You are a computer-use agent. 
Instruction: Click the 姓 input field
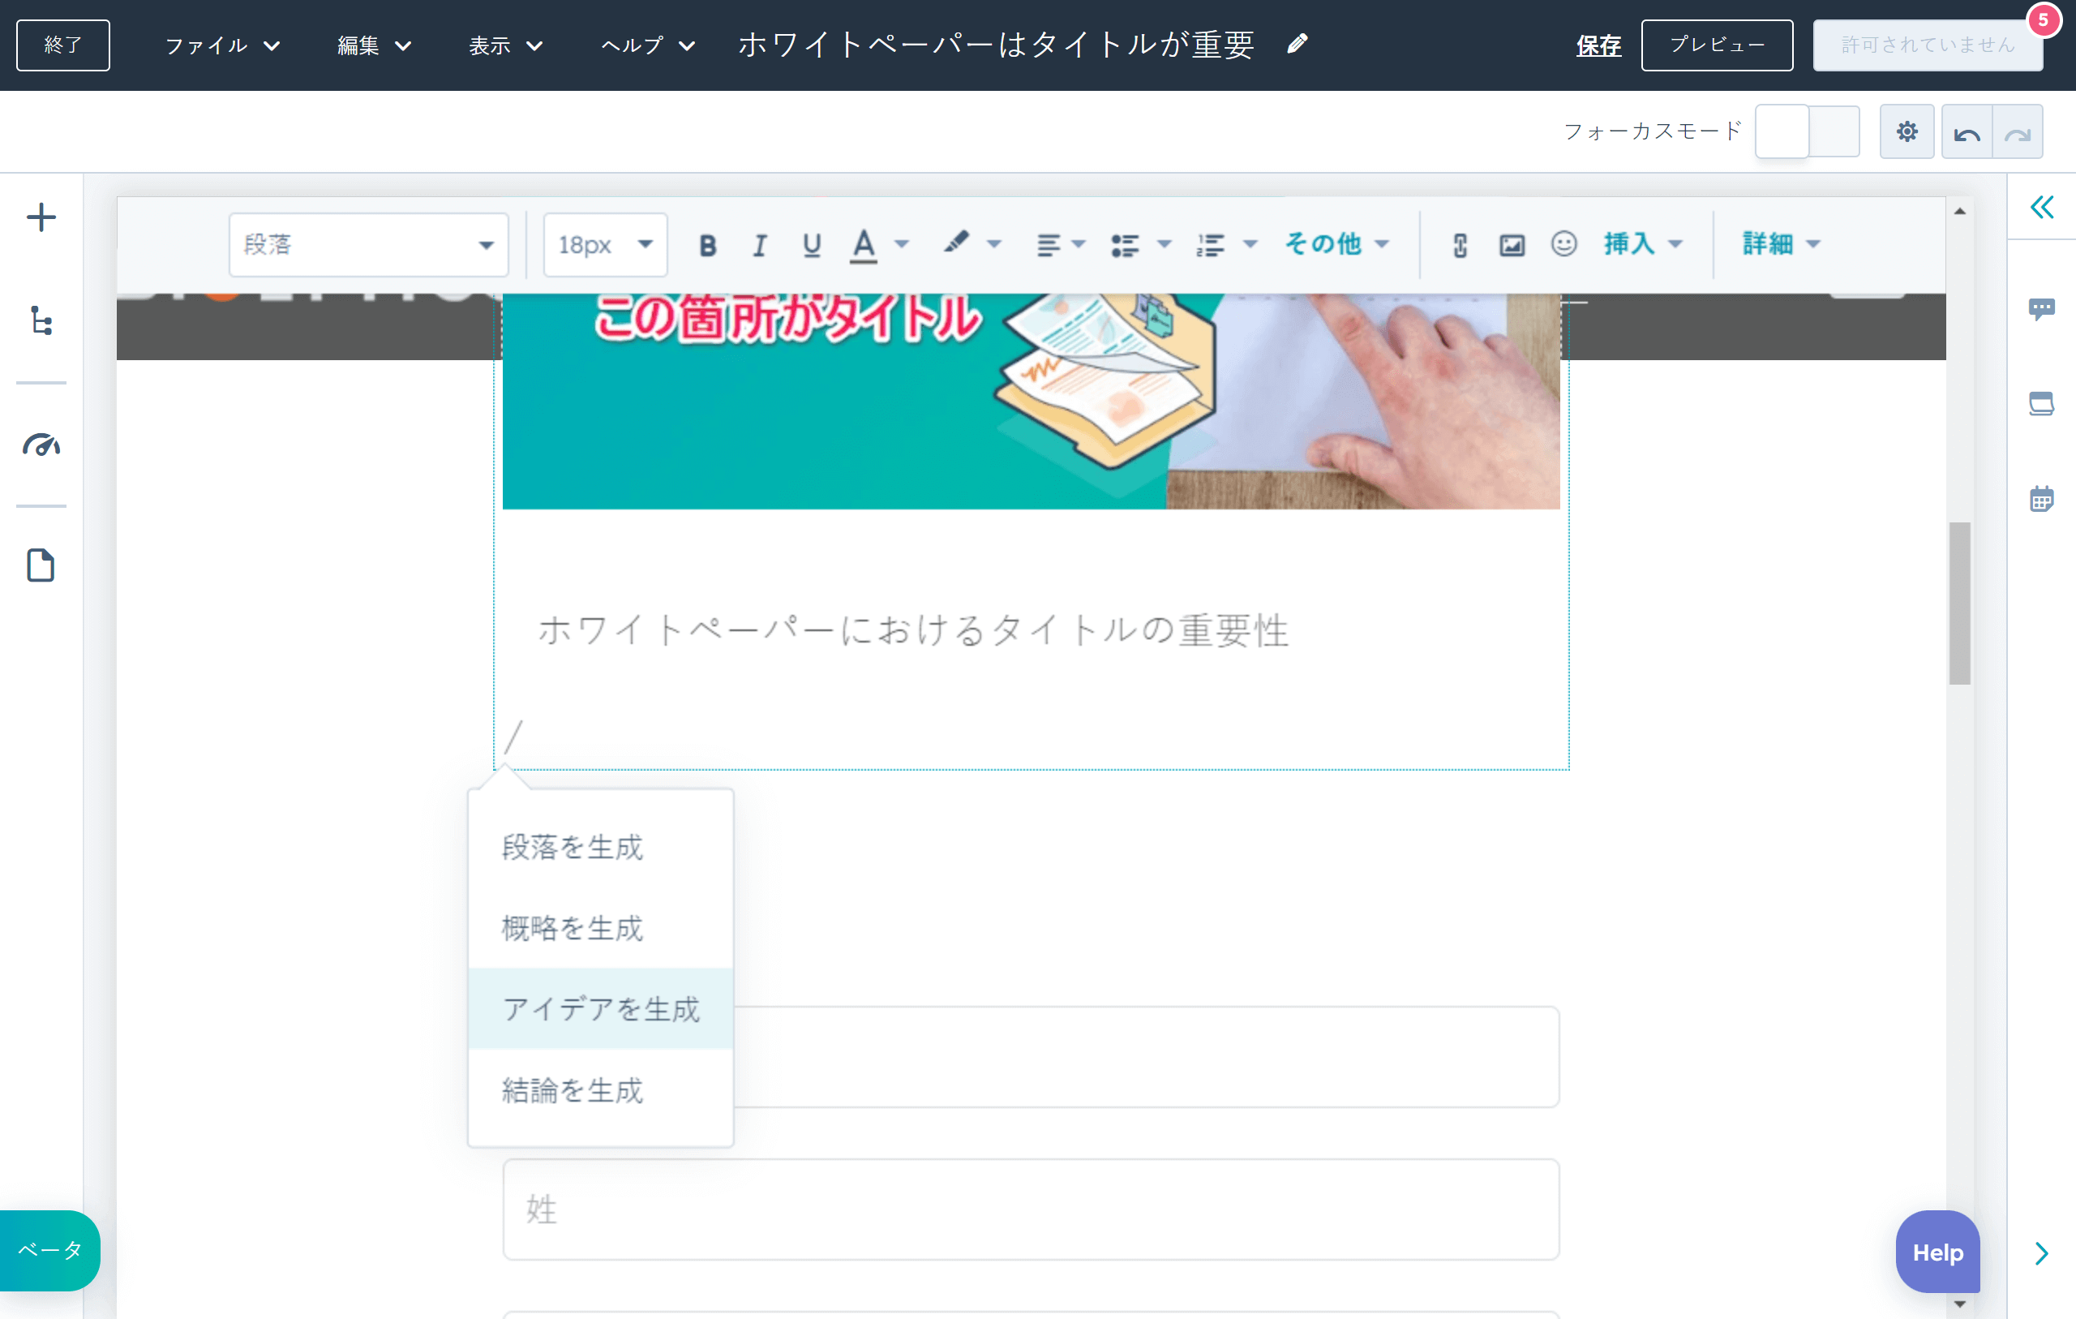1030,1209
